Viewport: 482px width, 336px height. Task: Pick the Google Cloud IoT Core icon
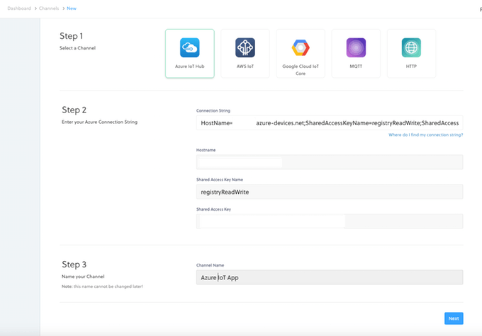[301, 47]
